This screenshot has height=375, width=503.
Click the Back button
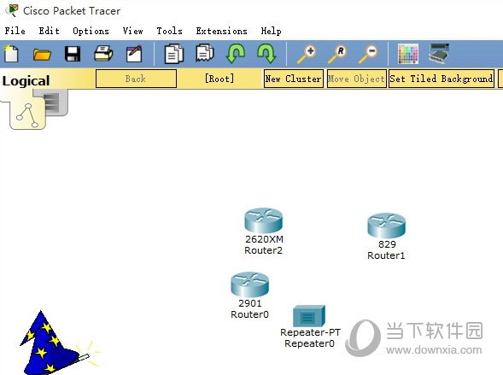136,79
